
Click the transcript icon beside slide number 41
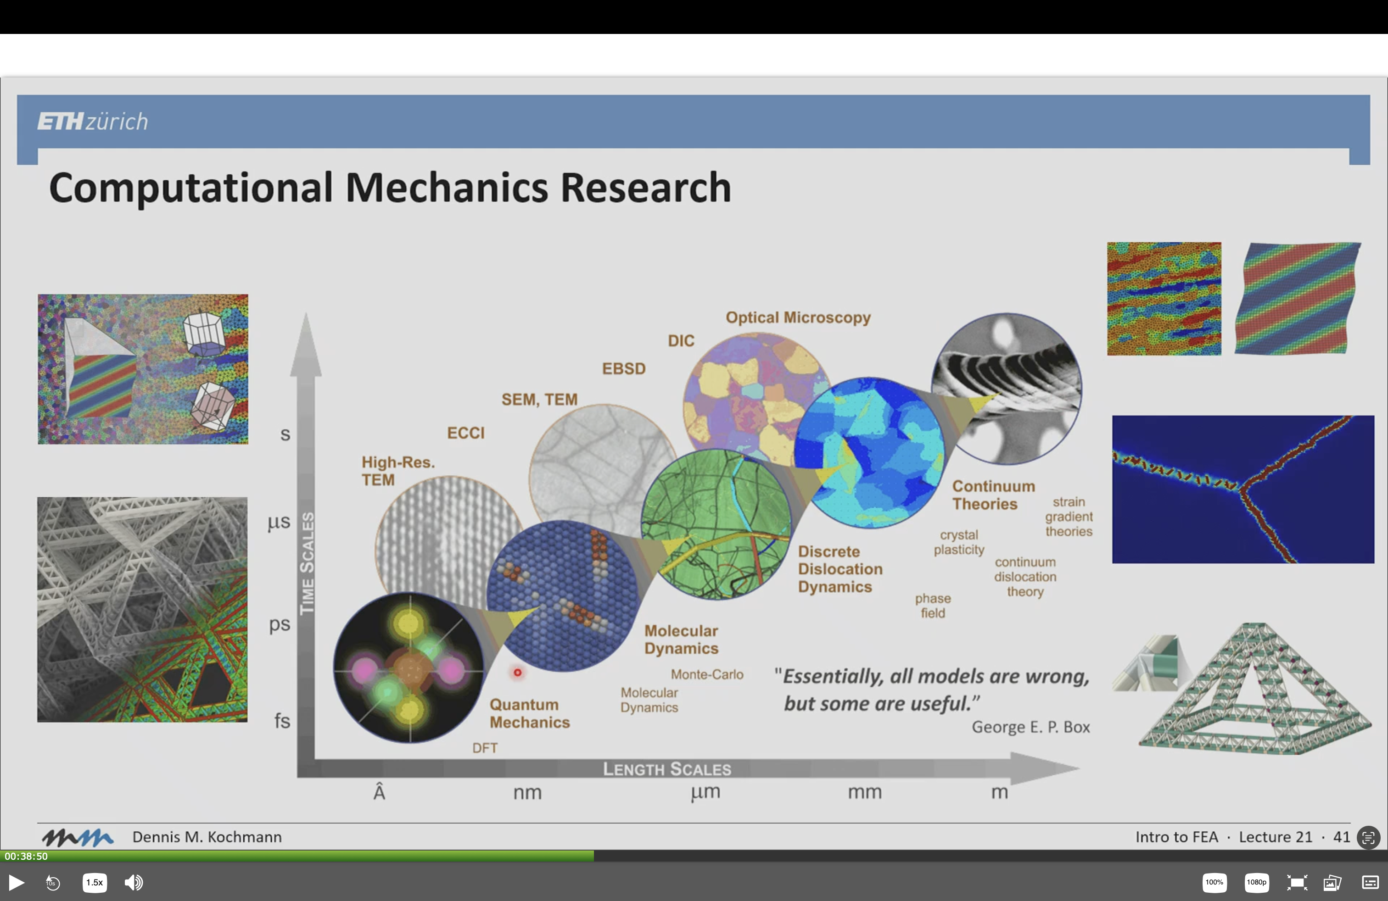1368,838
